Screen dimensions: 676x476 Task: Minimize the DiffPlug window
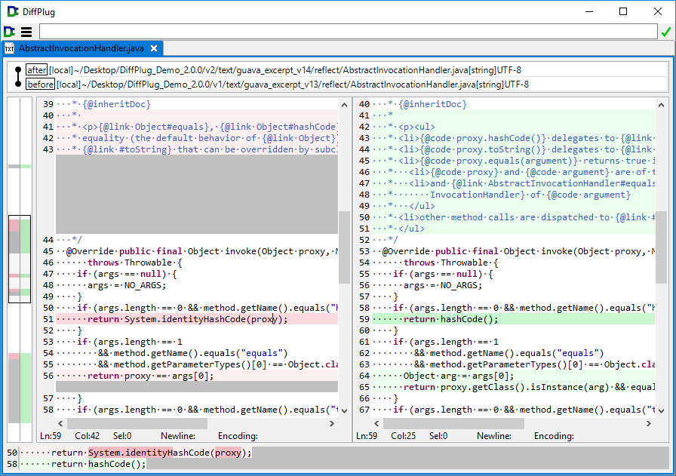[589, 11]
